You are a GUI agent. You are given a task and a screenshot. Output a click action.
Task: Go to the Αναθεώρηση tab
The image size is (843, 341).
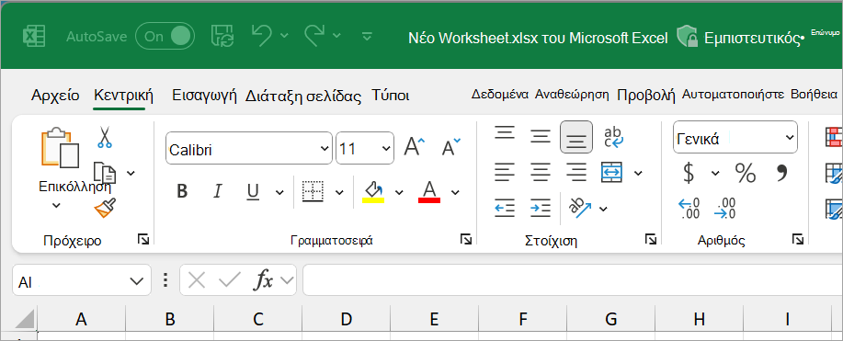pyautogui.click(x=572, y=96)
